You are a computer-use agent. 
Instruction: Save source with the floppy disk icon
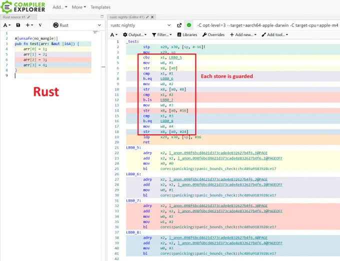18,25
